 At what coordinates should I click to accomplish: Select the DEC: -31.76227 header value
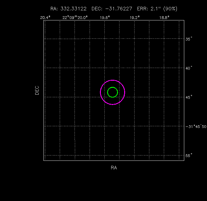(112, 9)
